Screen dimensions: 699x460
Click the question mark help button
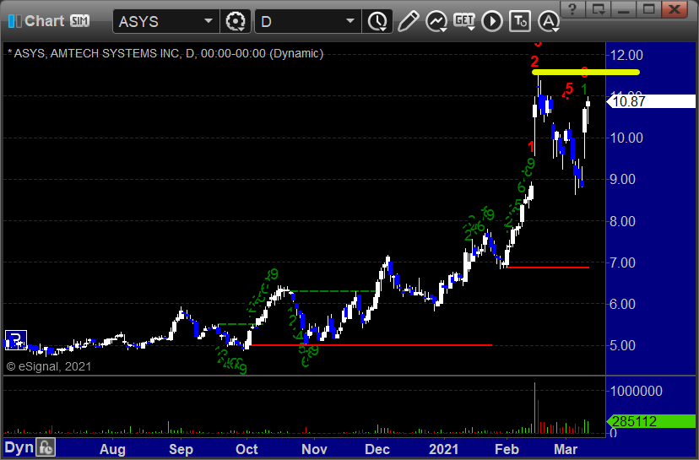pyautogui.click(x=572, y=9)
